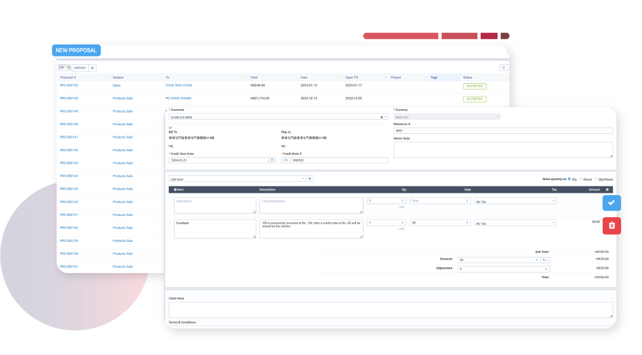
Task: Select the Hours radio button
Action: (x=581, y=179)
